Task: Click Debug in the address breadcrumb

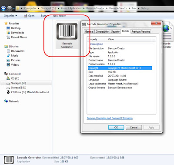Action: coord(144,8)
